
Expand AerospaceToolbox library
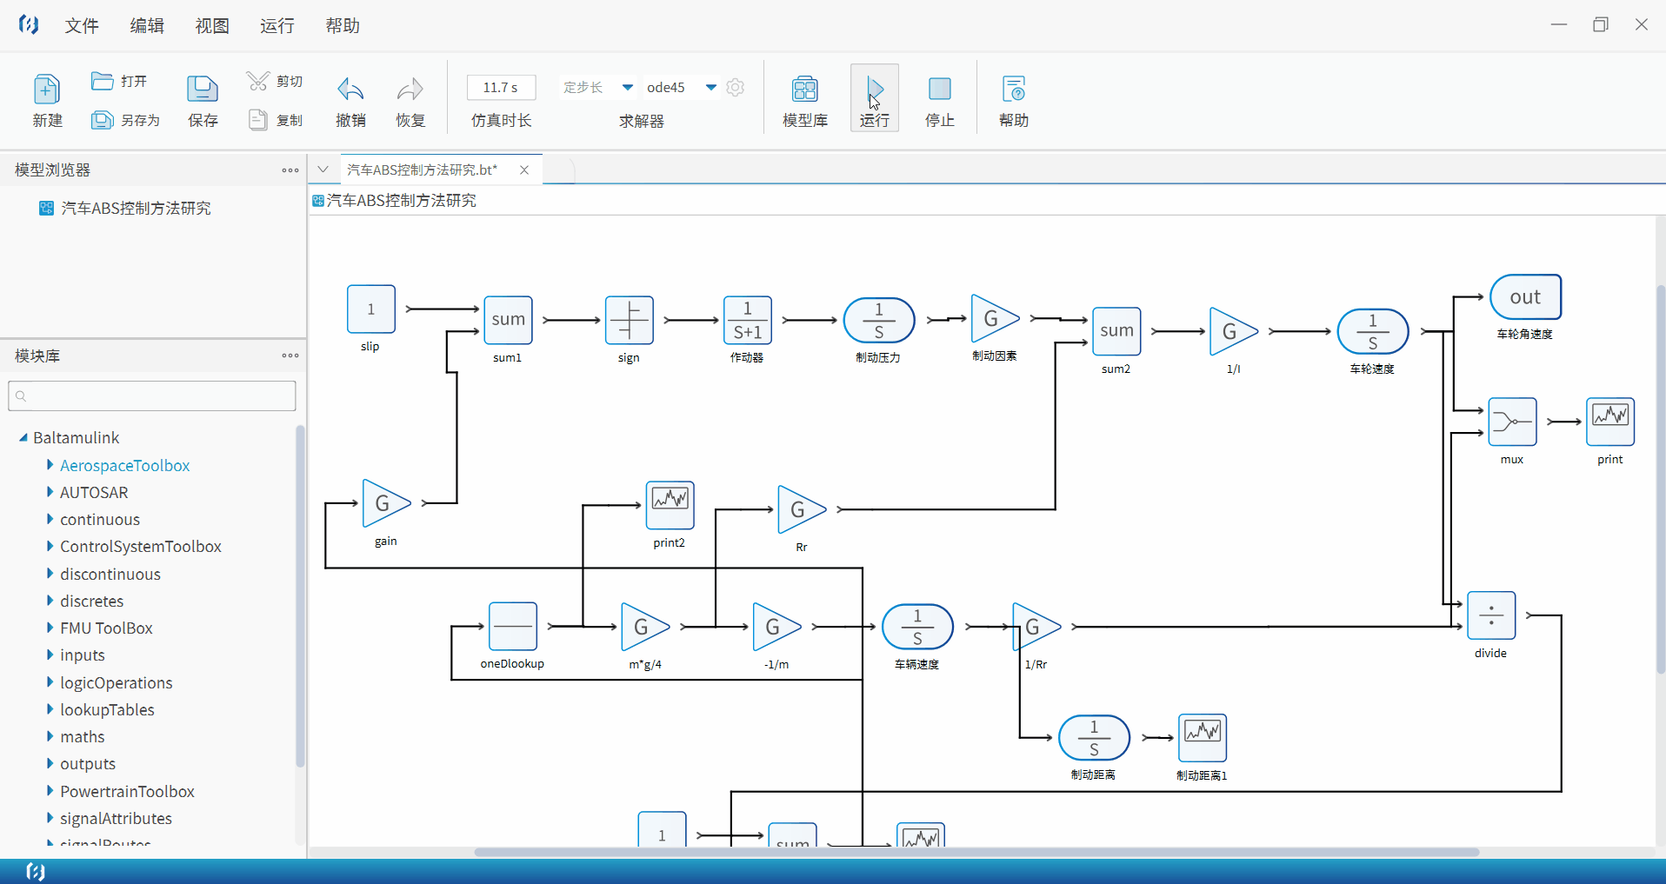[x=50, y=465]
